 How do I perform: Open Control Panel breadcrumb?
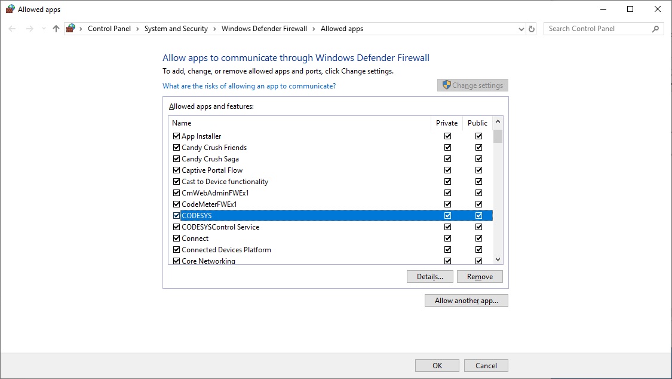pos(109,29)
